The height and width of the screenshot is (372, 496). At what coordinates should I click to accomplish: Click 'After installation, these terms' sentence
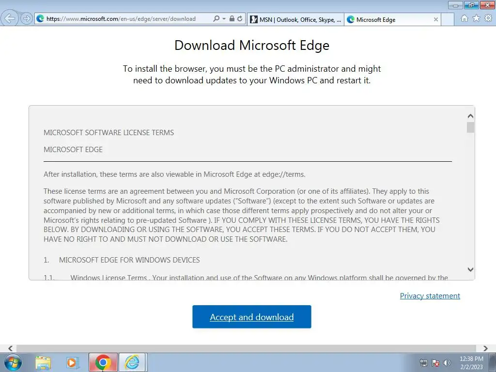pos(174,174)
